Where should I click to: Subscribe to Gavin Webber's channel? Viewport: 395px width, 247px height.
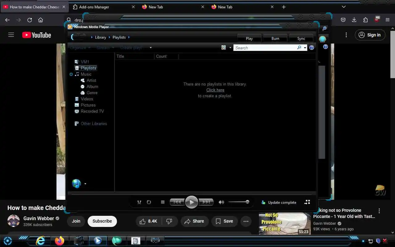point(102,221)
